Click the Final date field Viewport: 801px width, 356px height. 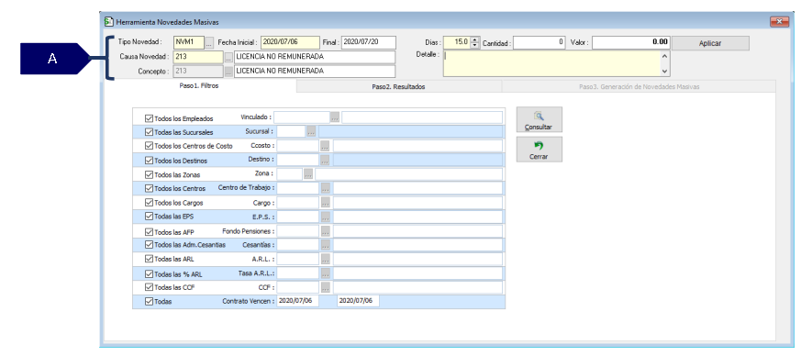pos(368,42)
